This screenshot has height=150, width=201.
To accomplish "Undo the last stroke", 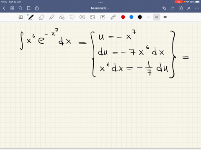I will (x=164, y=8).
